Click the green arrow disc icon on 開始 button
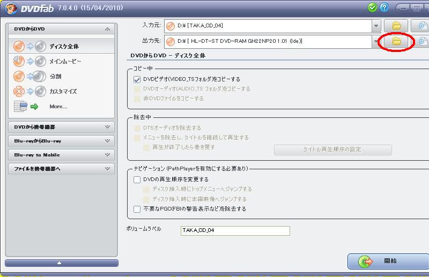This screenshot has width=429, height=277. 366,261
